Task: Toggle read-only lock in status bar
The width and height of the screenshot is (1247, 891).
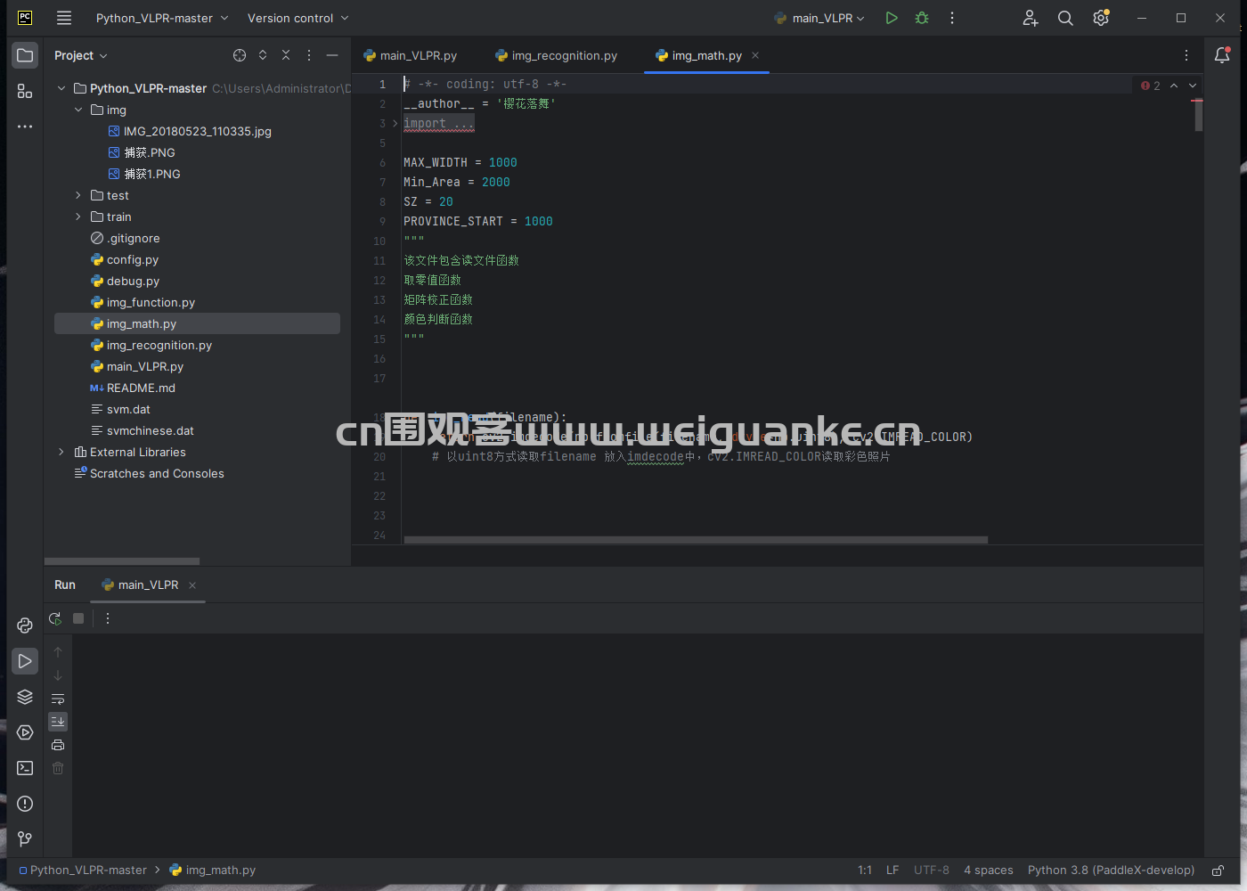Action: point(1218,871)
